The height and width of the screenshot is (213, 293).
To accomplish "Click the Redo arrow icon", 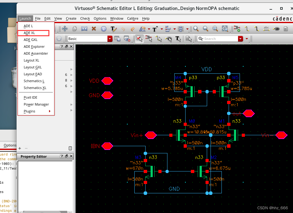I will click(x=133, y=29).
